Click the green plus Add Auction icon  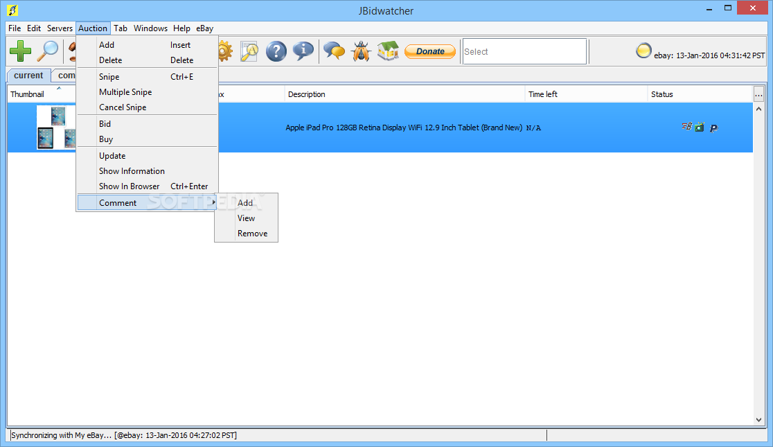coord(20,51)
